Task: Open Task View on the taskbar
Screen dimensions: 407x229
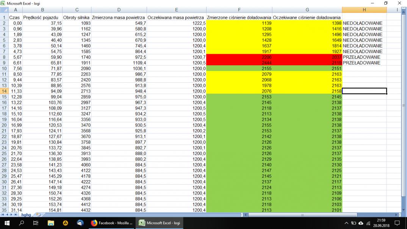Action: (36, 223)
